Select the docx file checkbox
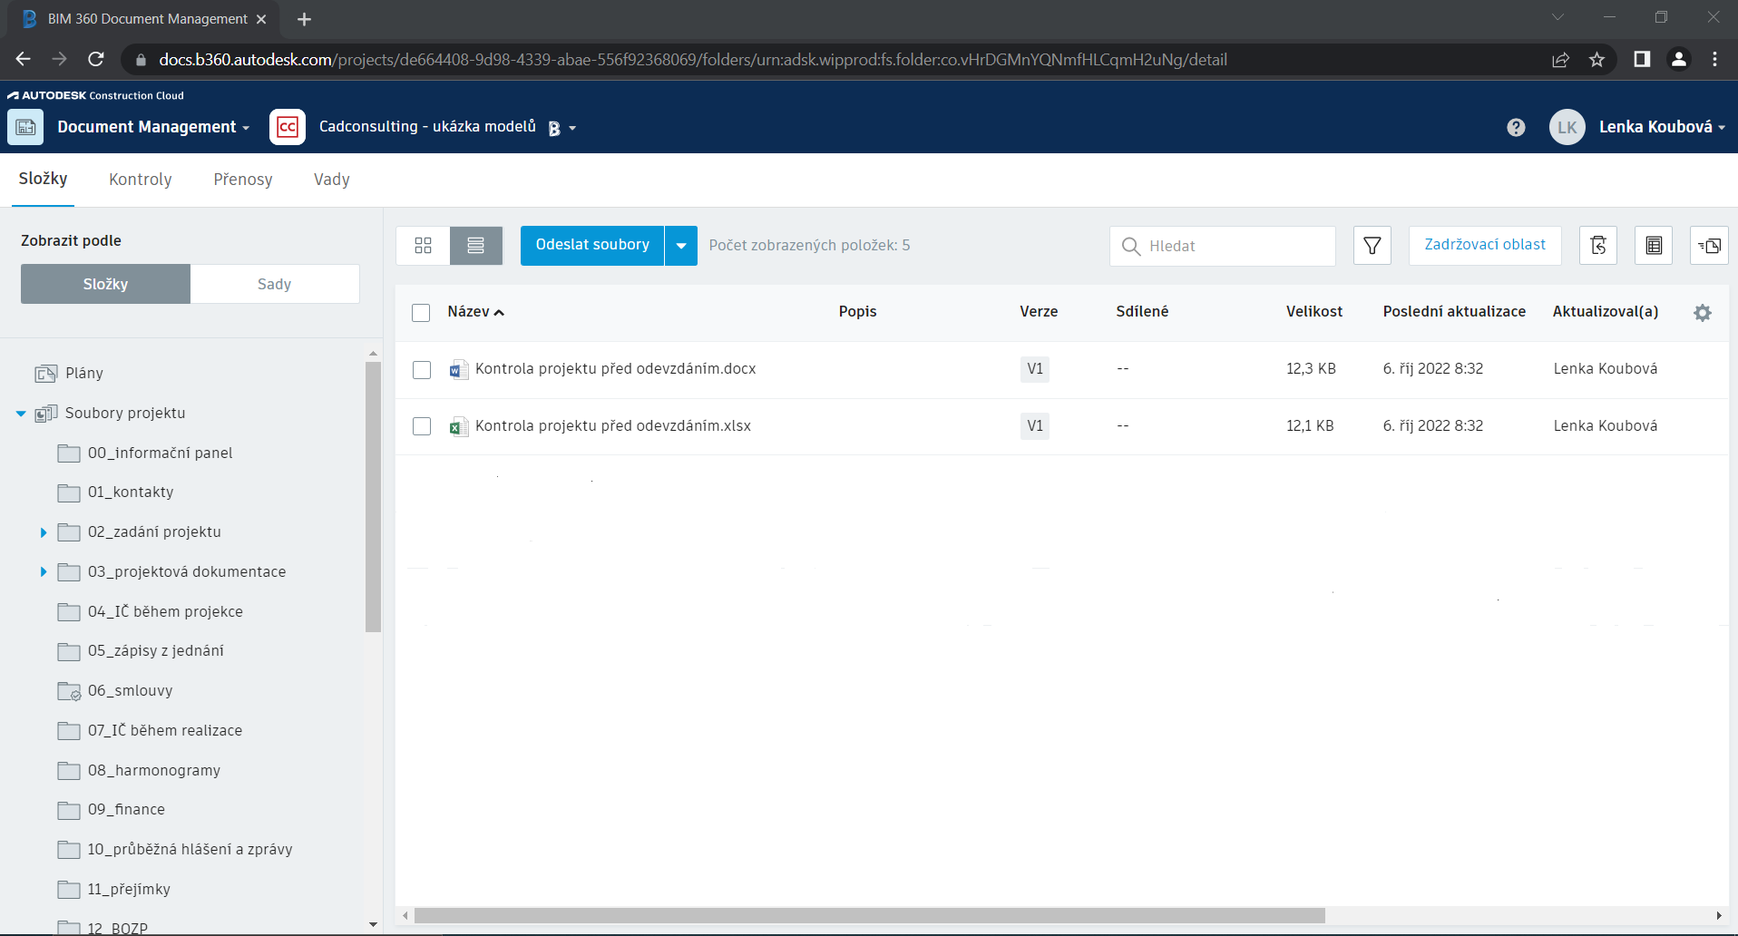Viewport: 1738px width, 936px height. pyautogui.click(x=421, y=370)
